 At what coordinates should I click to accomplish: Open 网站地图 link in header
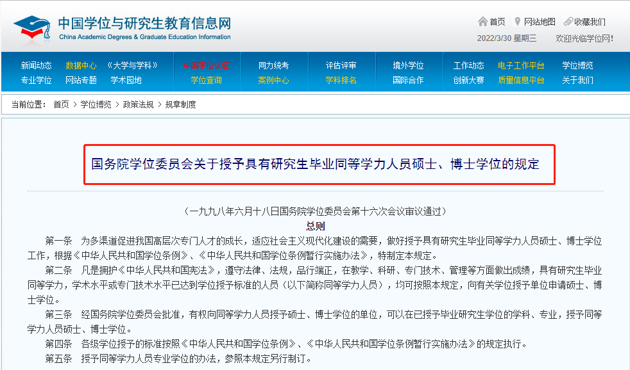(539, 22)
